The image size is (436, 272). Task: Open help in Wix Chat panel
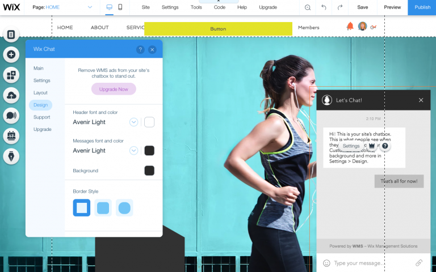coord(140,50)
